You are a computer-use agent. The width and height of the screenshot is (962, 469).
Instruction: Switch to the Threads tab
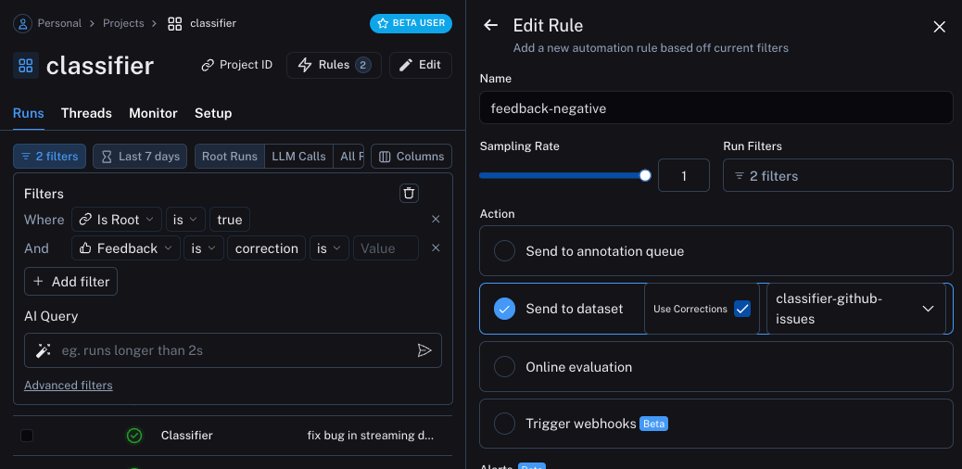[x=86, y=113]
